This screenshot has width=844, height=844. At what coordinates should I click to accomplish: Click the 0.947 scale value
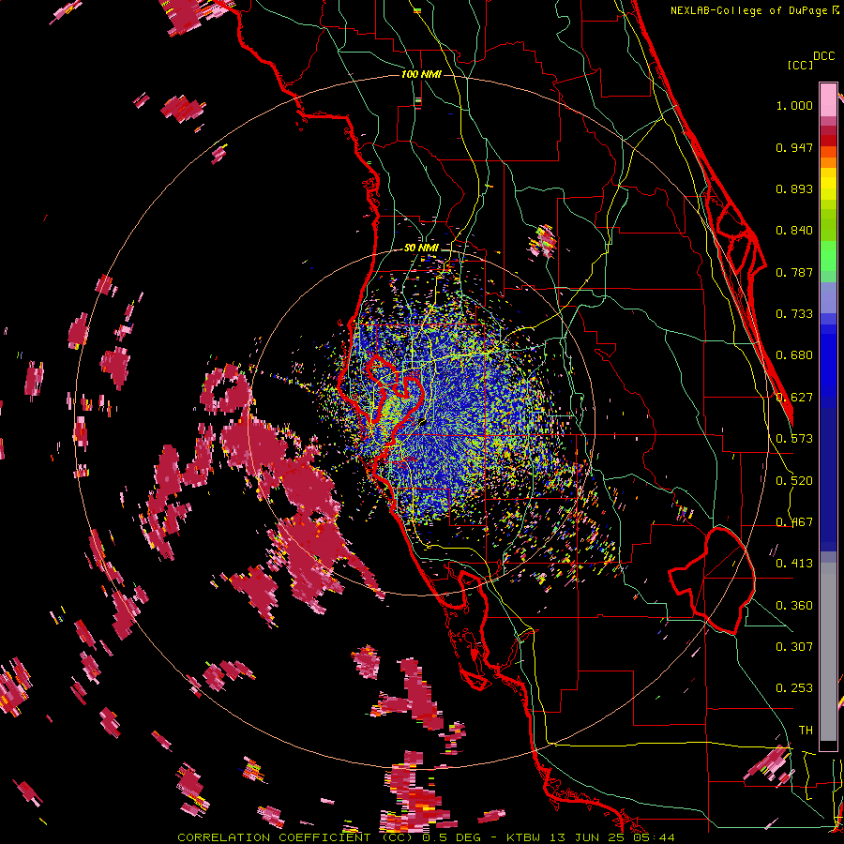pyautogui.click(x=794, y=147)
